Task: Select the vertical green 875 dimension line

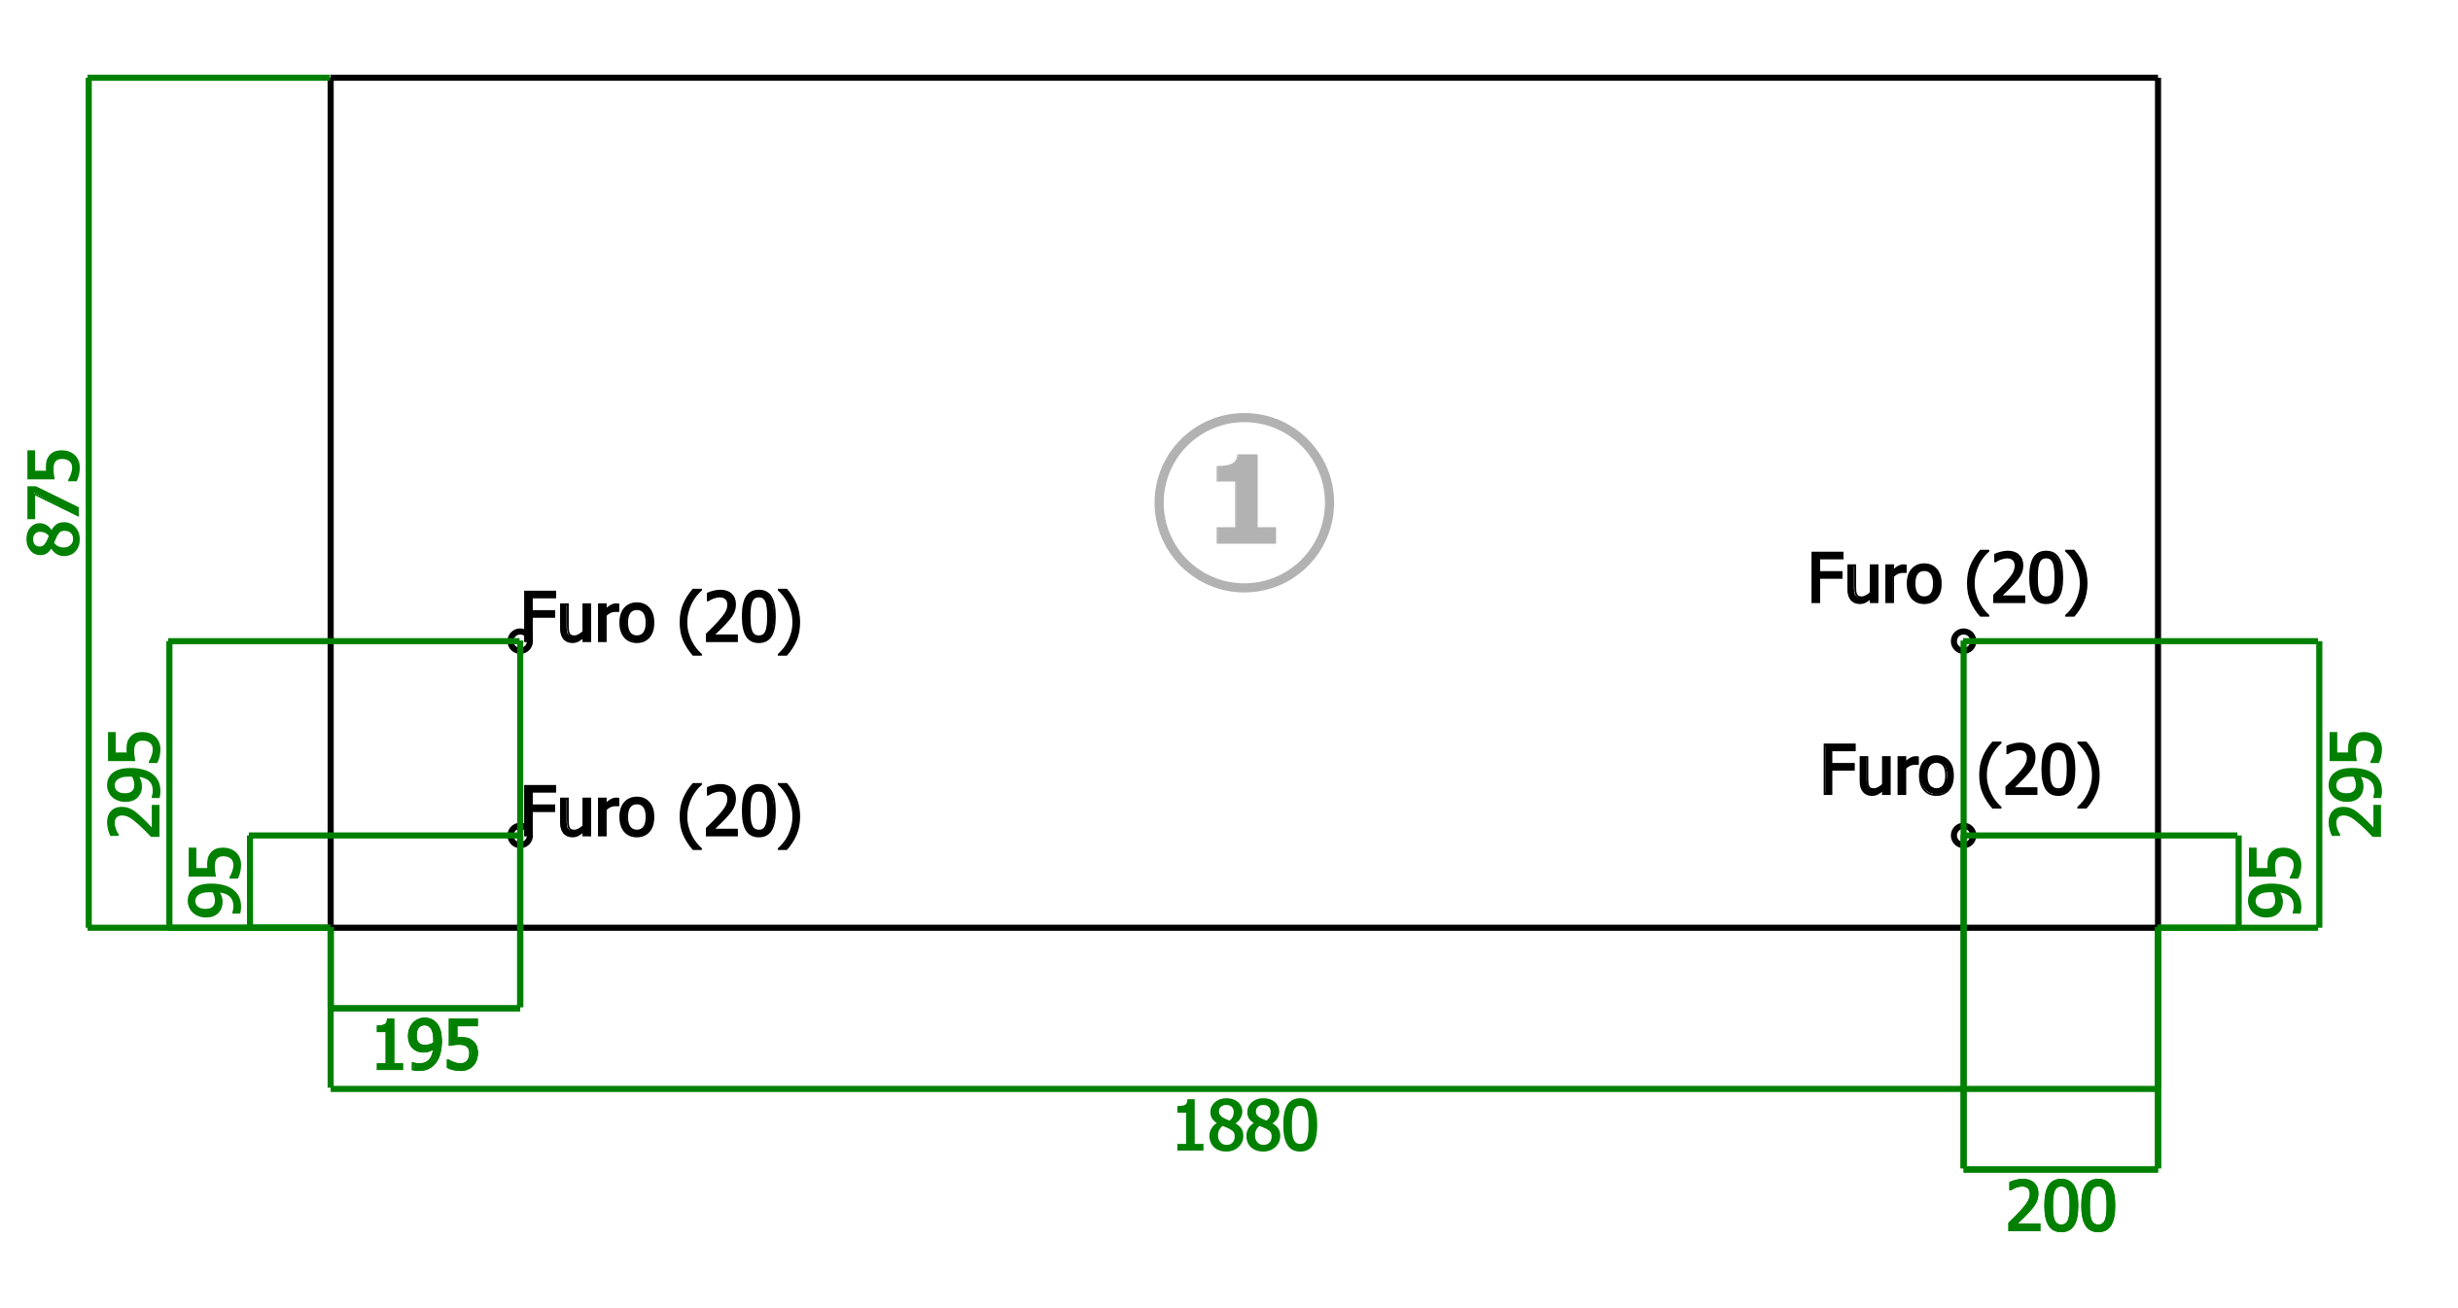Action: tap(88, 502)
